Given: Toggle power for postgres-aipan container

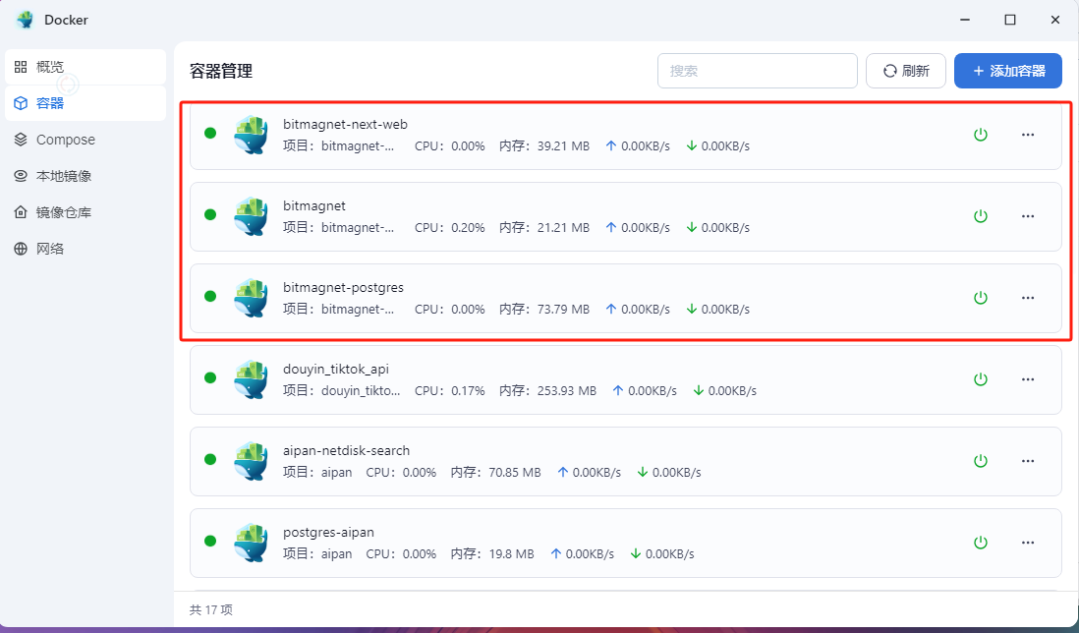Looking at the screenshot, I should (x=981, y=543).
